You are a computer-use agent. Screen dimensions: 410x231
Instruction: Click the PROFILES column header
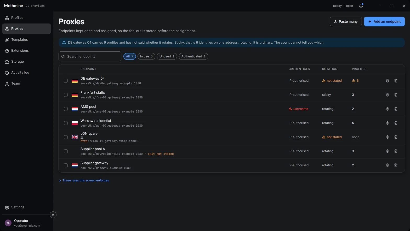click(x=359, y=69)
